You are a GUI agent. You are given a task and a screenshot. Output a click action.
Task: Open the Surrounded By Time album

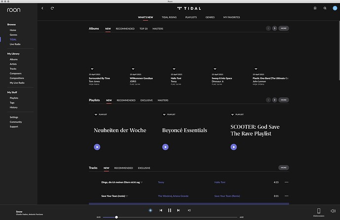(x=100, y=78)
